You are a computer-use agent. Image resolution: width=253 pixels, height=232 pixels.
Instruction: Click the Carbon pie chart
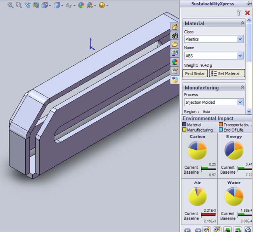[197, 150]
